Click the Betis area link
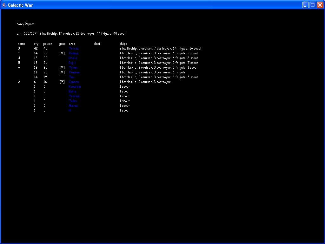The height and width of the screenshot is (244, 325). click(x=73, y=91)
